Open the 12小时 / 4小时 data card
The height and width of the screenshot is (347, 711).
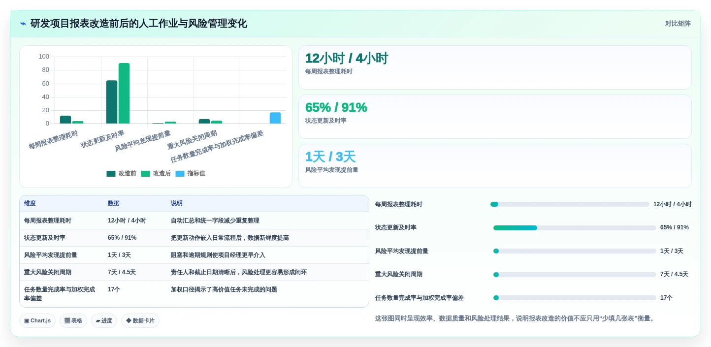495,67
